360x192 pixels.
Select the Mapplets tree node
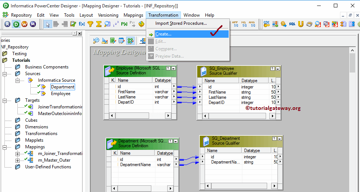34,140
